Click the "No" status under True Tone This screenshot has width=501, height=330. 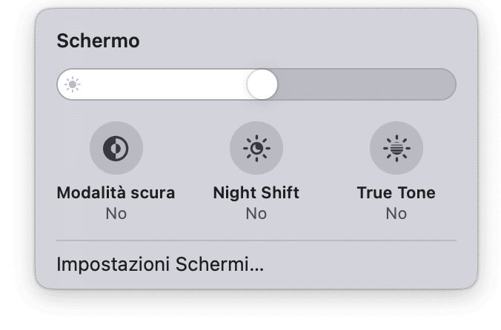397,214
